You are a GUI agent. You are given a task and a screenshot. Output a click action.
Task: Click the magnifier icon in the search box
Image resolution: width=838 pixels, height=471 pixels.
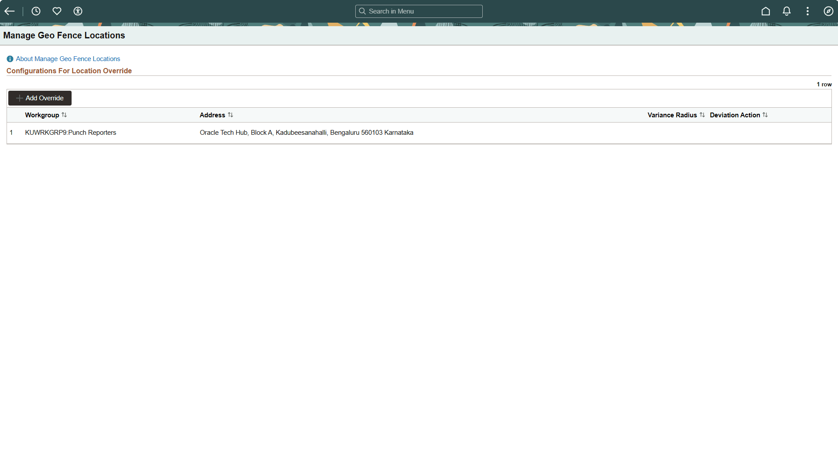point(362,11)
